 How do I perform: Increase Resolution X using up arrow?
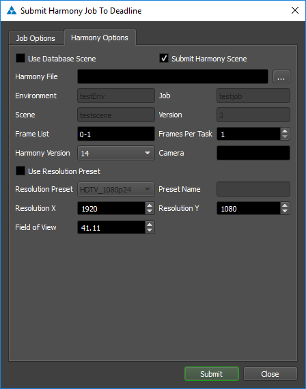150,205
